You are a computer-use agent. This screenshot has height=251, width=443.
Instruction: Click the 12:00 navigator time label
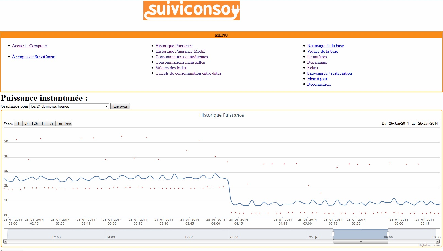click(x=56, y=237)
